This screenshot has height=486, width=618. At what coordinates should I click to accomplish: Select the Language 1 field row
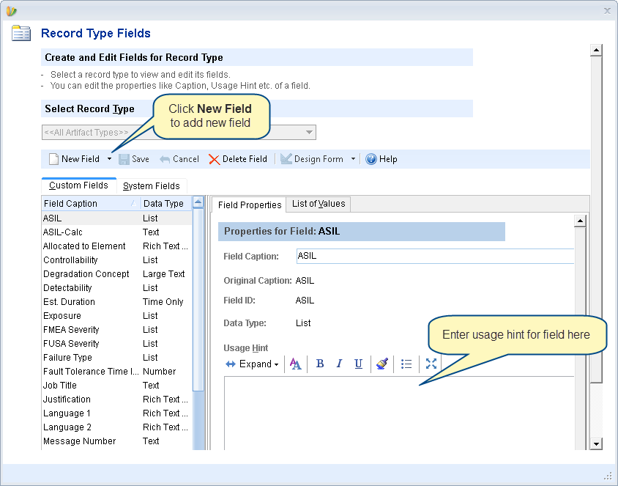116,413
